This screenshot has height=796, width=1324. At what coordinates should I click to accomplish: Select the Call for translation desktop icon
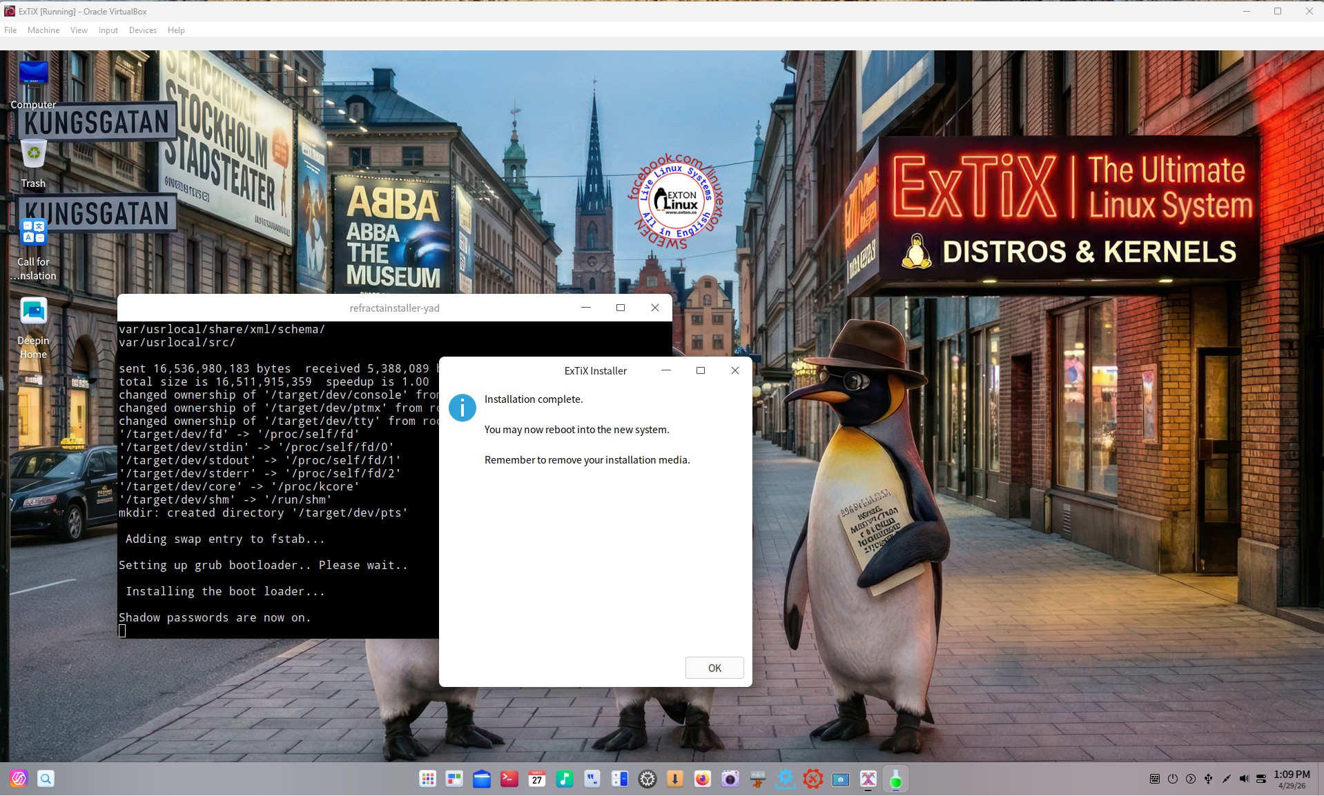33,249
